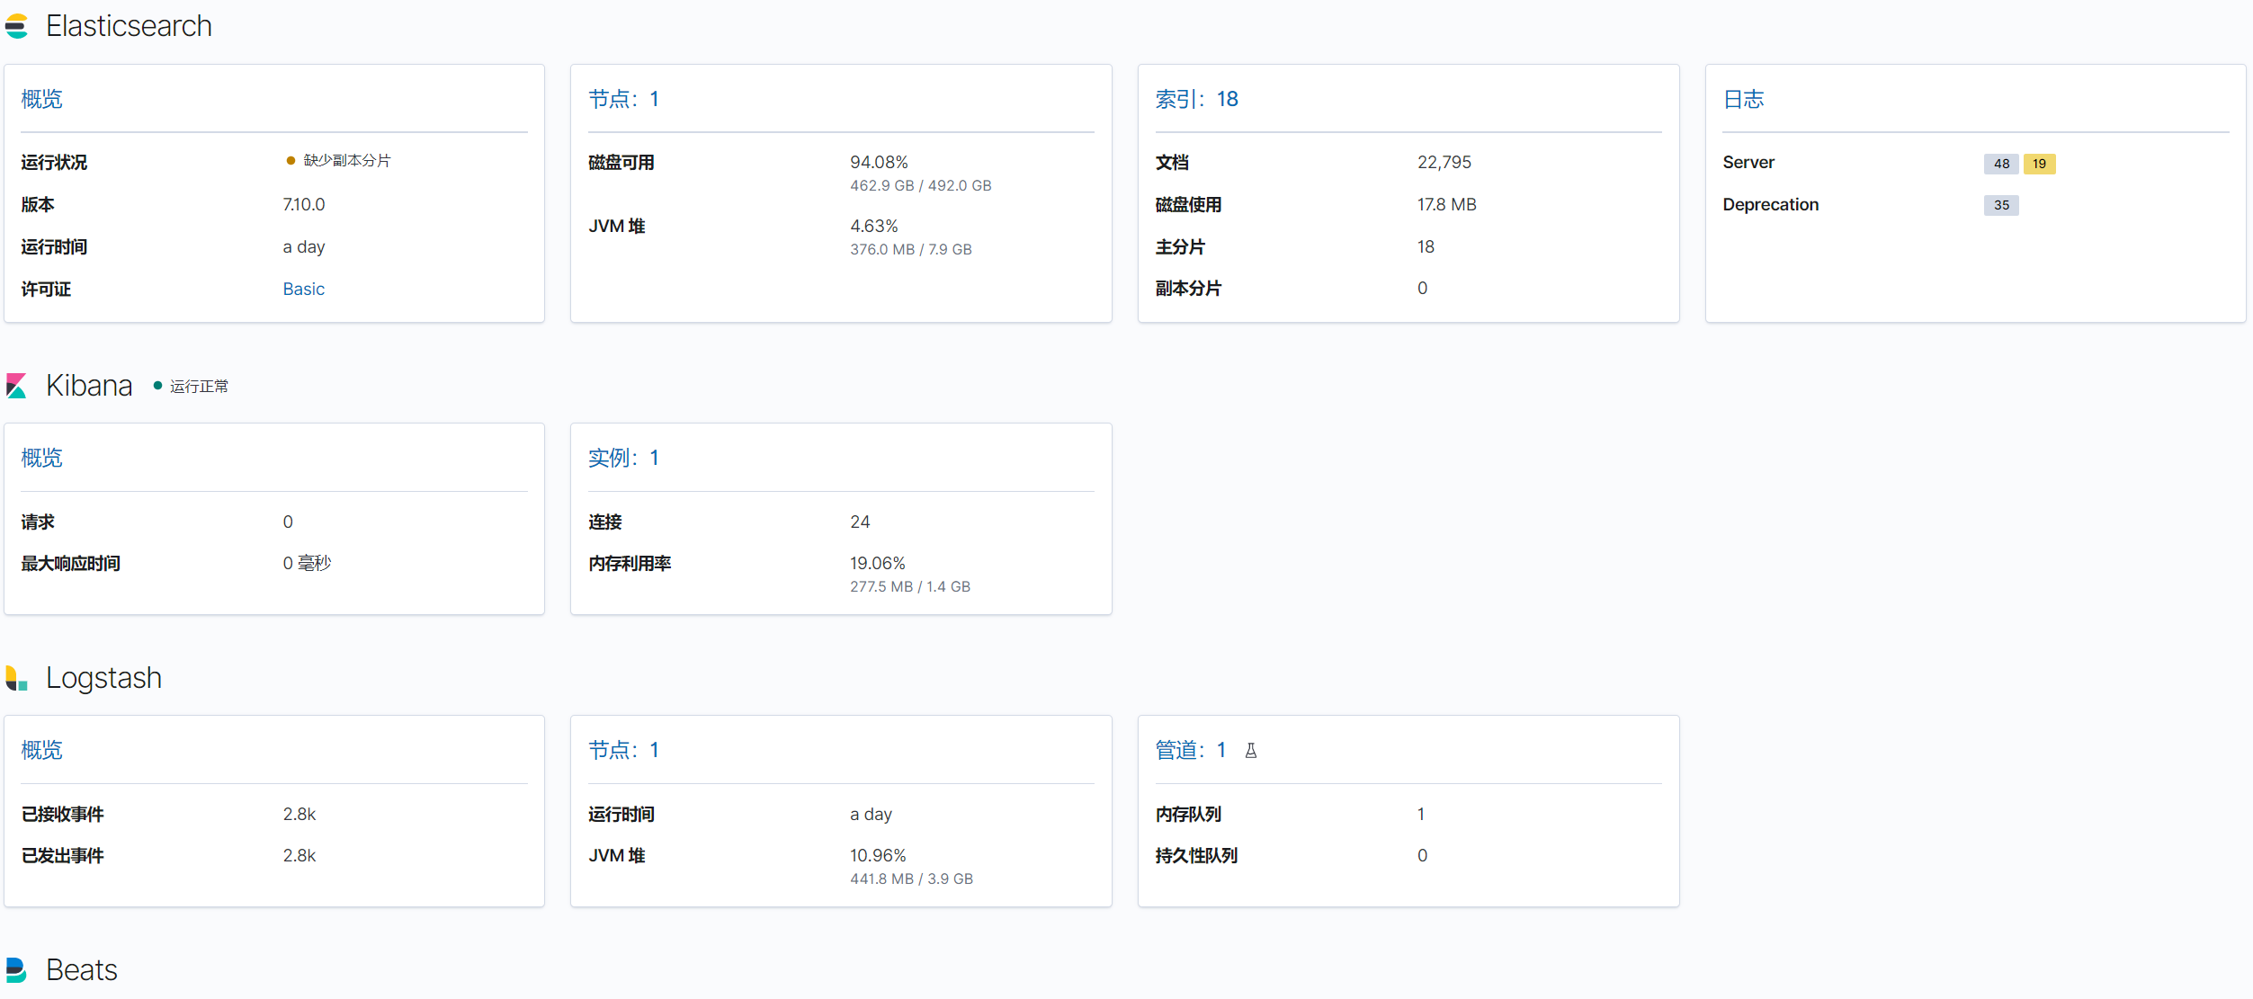This screenshot has width=2253, height=999.
Task: Click the 运行正常 Kibana status text
Action: (199, 386)
